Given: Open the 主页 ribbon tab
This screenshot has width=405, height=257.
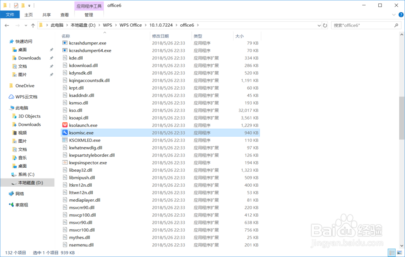Looking at the screenshot, I should 28,15.
